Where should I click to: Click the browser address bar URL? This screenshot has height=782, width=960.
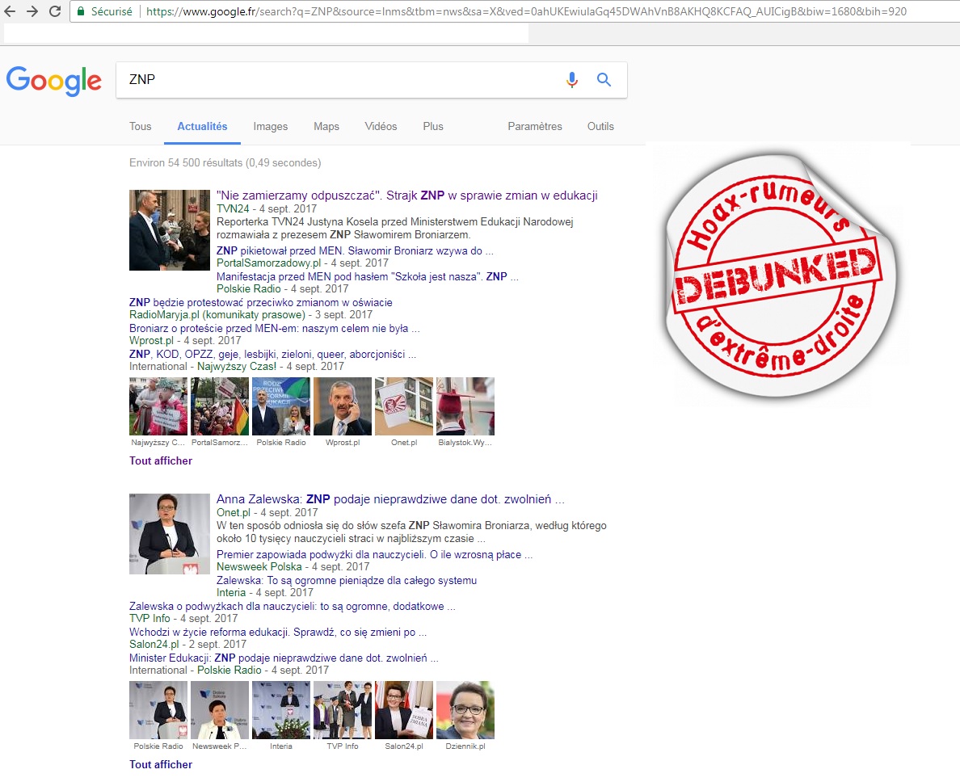point(527,11)
